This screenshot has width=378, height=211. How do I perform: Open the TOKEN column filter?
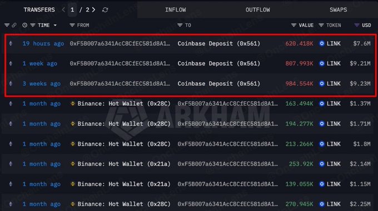(321, 25)
